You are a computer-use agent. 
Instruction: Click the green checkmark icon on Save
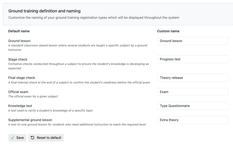pyautogui.click(x=13, y=138)
